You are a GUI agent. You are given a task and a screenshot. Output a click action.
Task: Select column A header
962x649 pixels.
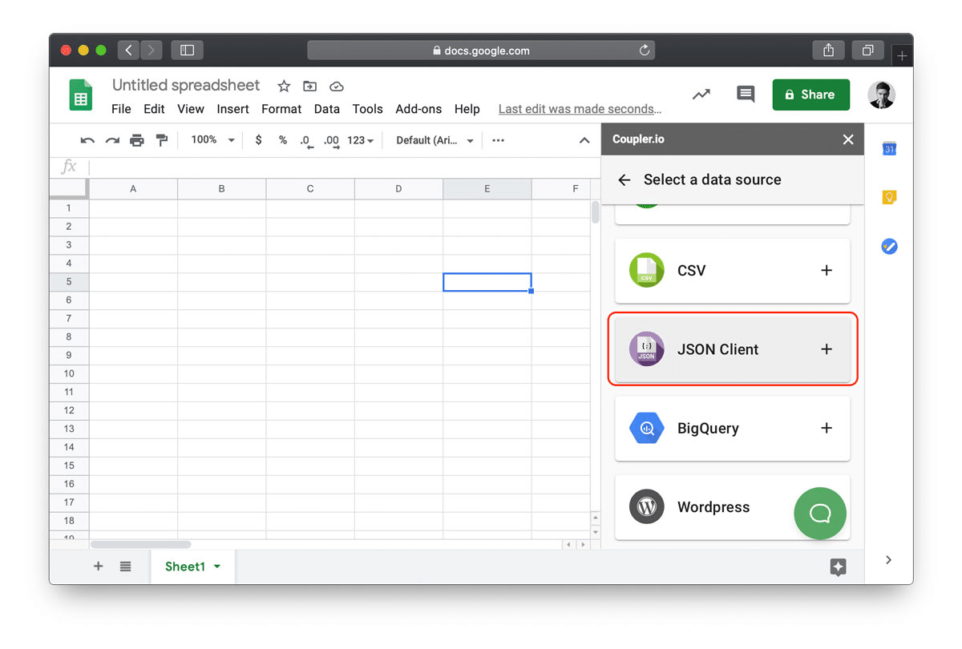(133, 189)
